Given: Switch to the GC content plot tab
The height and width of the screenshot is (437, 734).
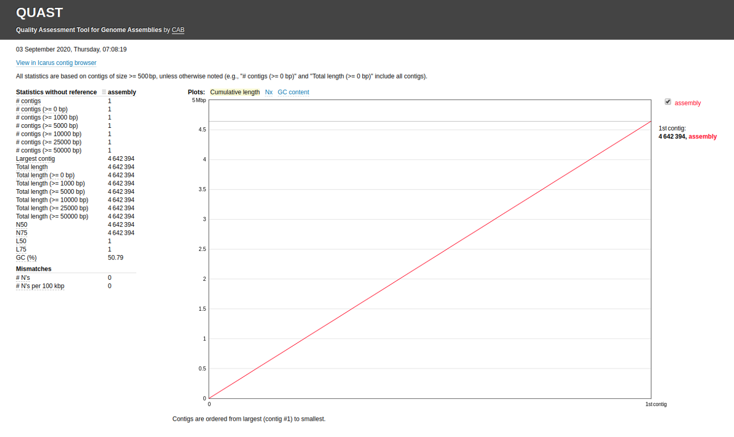Looking at the screenshot, I should [x=293, y=92].
